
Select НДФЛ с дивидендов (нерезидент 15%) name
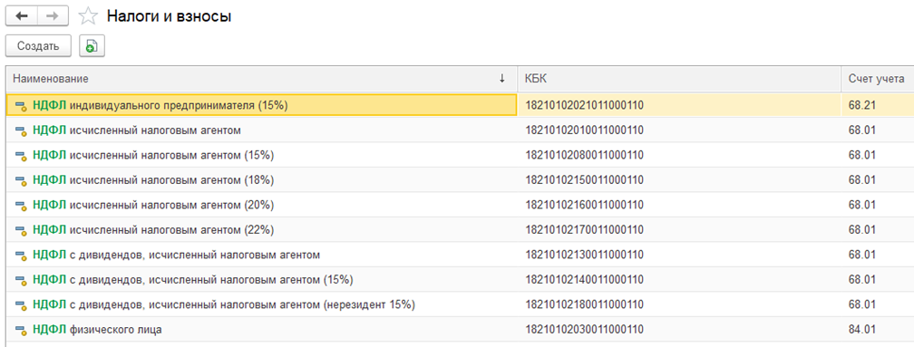coord(224,305)
